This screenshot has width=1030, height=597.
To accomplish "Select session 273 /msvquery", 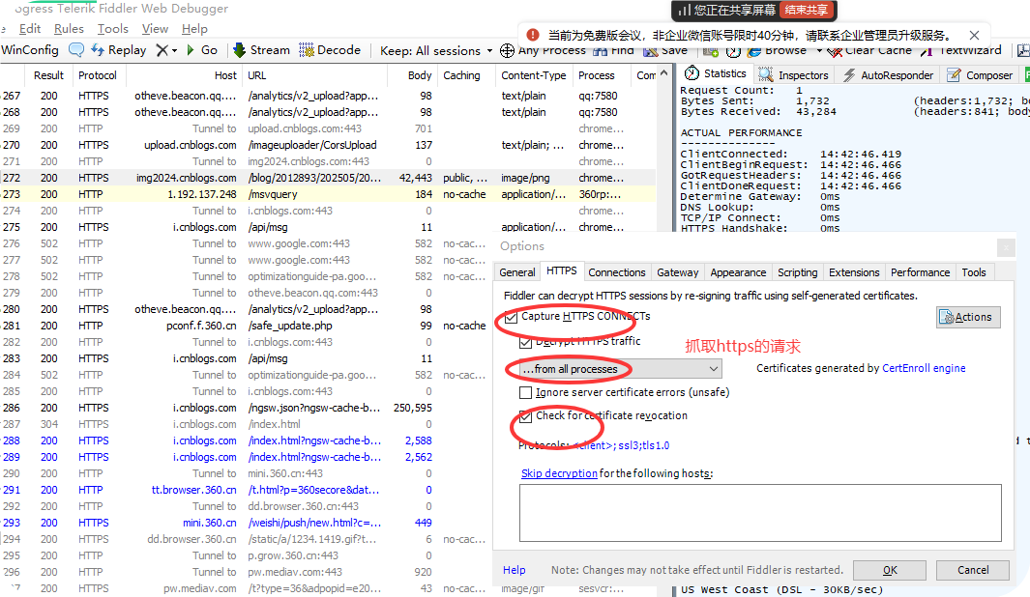I will [327, 194].
